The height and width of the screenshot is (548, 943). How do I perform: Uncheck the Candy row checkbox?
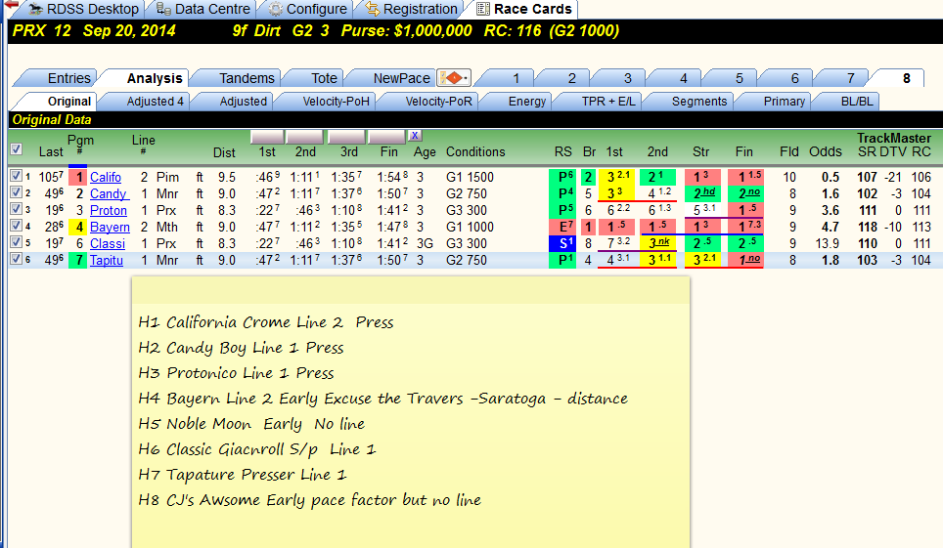17,192
